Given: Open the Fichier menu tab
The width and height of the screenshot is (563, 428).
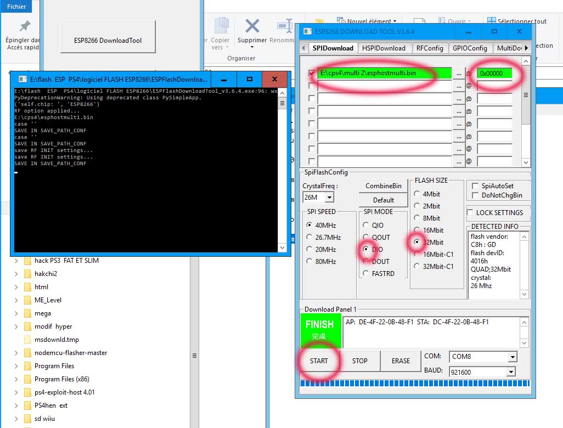Looking at the screenshot, I should coord(16,7).
